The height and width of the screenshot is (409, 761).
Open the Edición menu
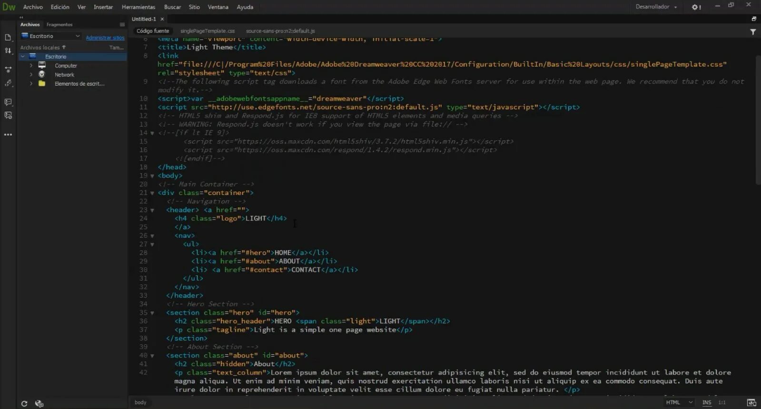60,7
